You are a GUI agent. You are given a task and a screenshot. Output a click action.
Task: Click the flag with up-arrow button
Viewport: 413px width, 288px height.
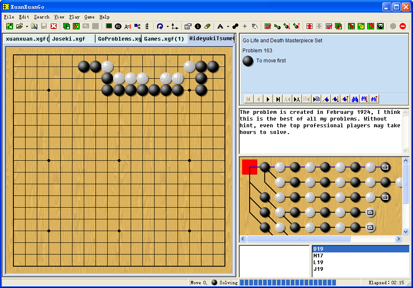coord(345,99)
